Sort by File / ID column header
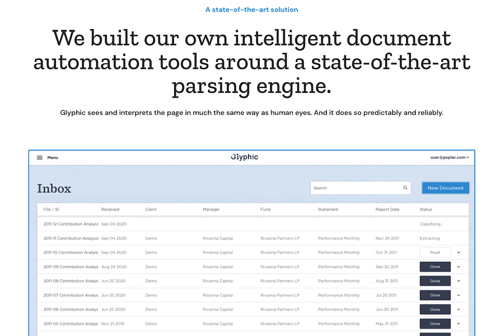Screen dimensions: 500x336 (52, 209)
